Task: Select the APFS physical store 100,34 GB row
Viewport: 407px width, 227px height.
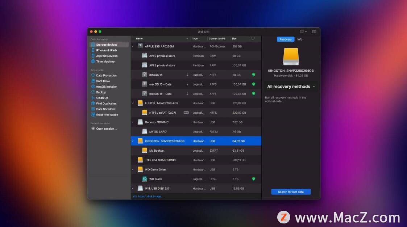Action: [196, 66]
